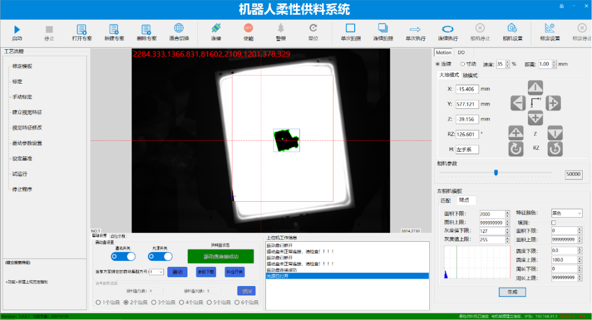Expand the vibration recipe number dropdown

pos(156,272)
